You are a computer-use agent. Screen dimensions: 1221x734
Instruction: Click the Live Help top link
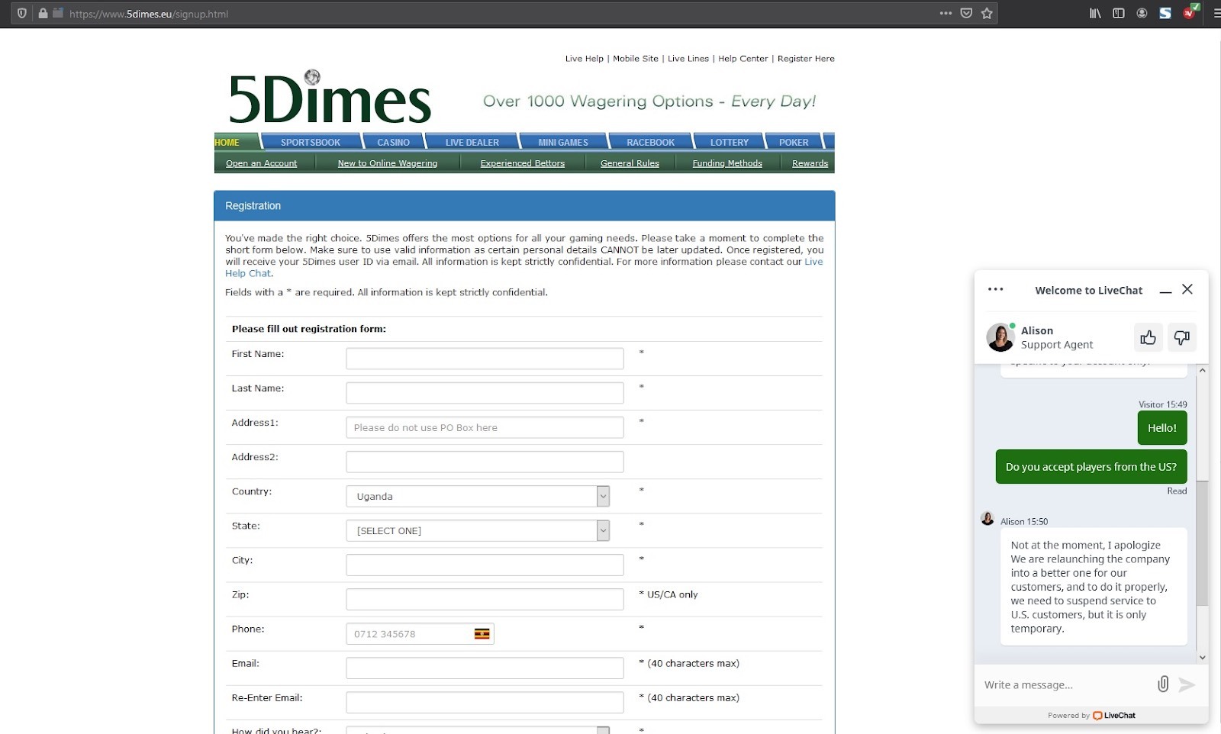coord(585,59)
